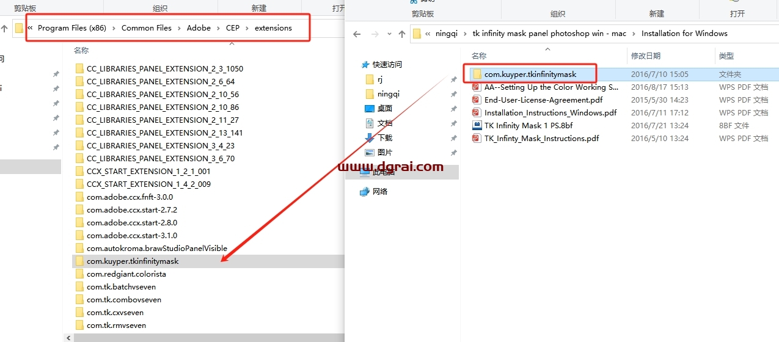The image size is (779, 342).
Task: Select CC_LIBRARIES_PANEL_EXTENSION_2_3_1050 folder
Action: coord(165,69)
